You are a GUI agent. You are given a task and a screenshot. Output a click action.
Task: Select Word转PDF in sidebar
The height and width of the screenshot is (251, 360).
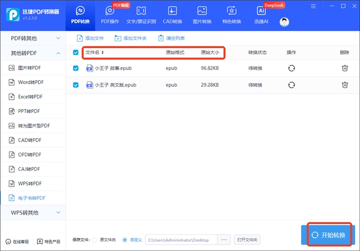(33, 82)
